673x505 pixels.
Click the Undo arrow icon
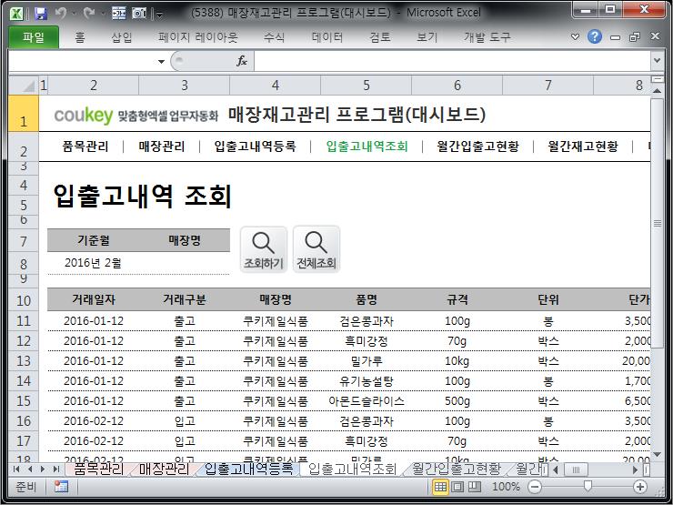61,14
